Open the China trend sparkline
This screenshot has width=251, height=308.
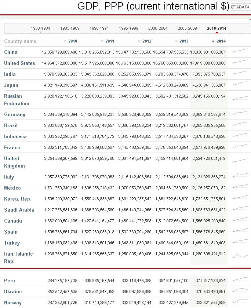click(x=240, y=52)
